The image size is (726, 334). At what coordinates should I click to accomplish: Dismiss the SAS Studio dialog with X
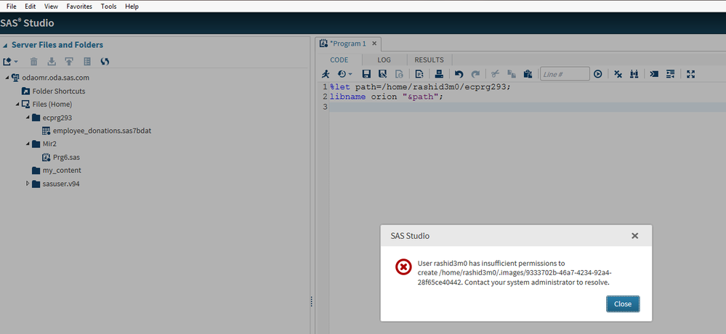coord(634,236)
